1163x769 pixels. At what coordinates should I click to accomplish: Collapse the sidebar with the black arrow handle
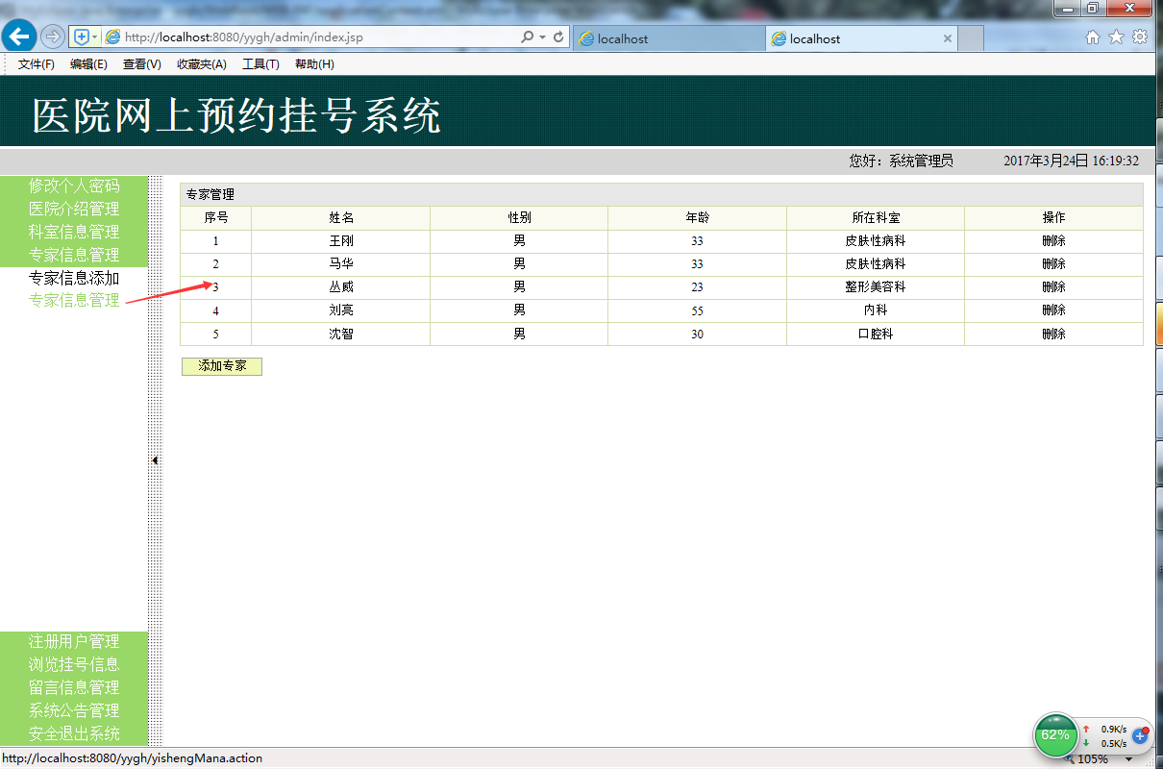155,460
